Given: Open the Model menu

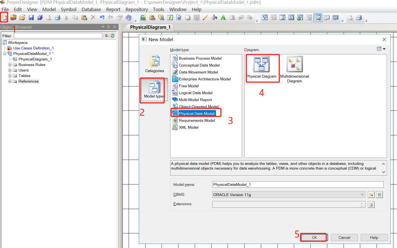Looking at the screenshot, I should 49,9.
